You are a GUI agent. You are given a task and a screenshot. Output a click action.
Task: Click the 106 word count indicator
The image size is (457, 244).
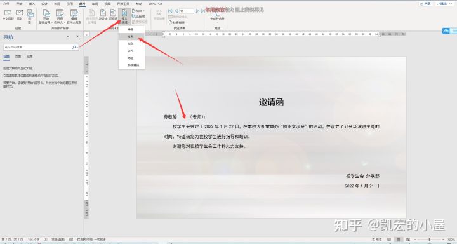[x=34, y=240]
